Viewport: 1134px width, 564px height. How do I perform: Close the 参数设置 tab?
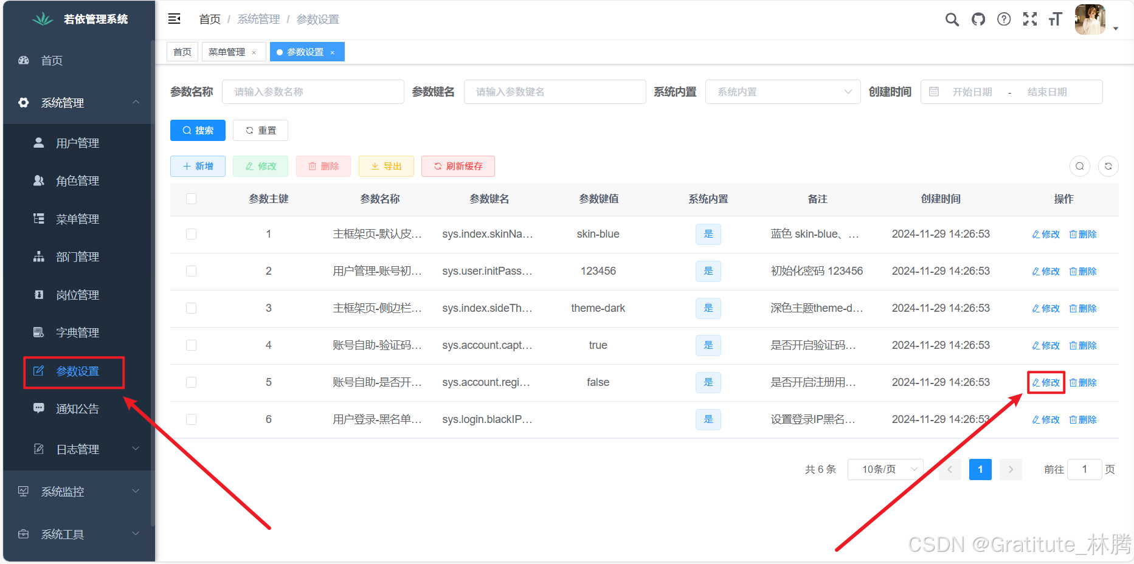click(x=333, y=52)
